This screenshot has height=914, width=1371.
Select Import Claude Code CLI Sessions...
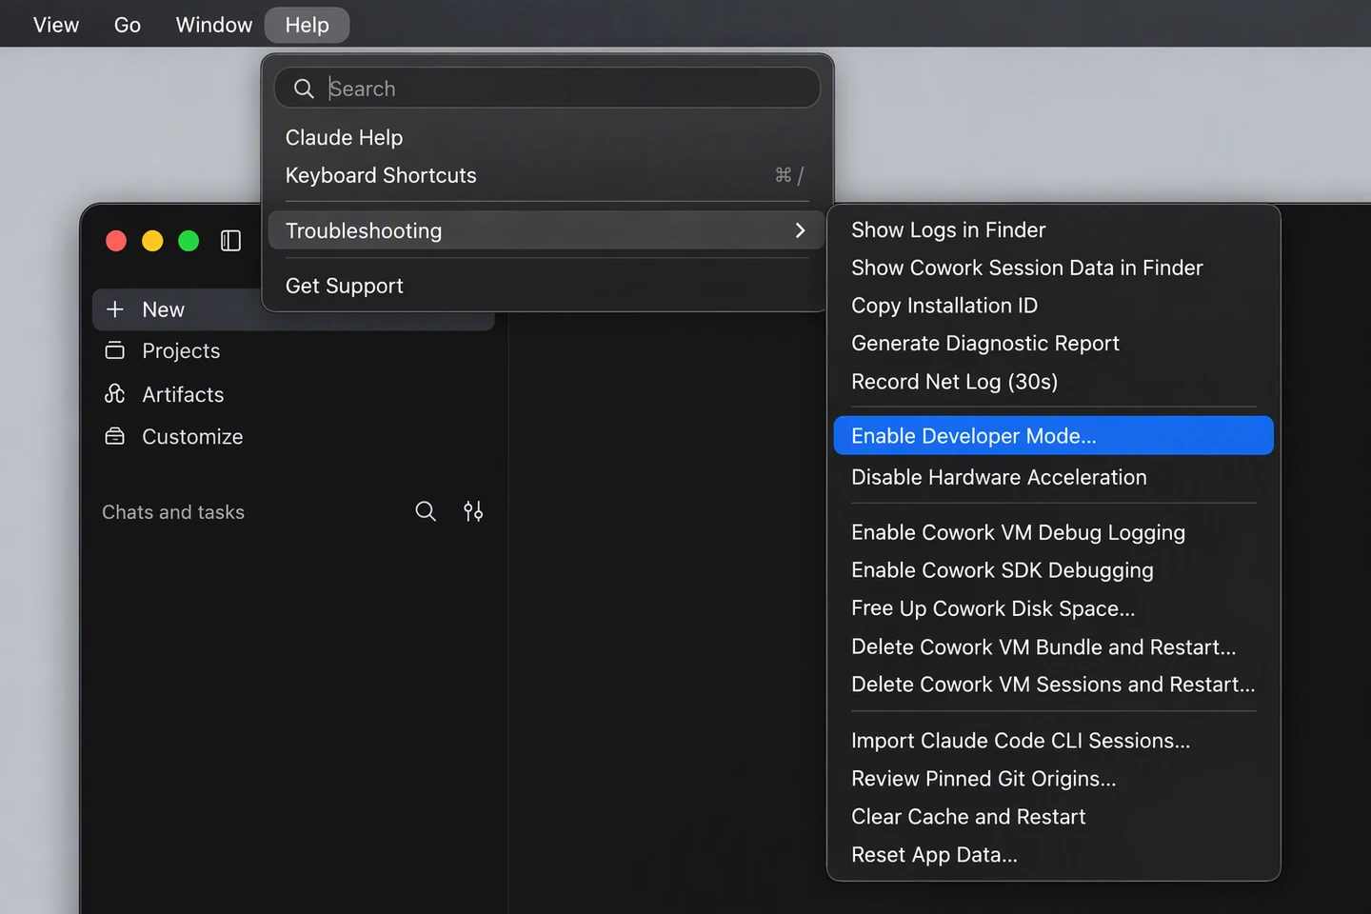[1053, 741]
